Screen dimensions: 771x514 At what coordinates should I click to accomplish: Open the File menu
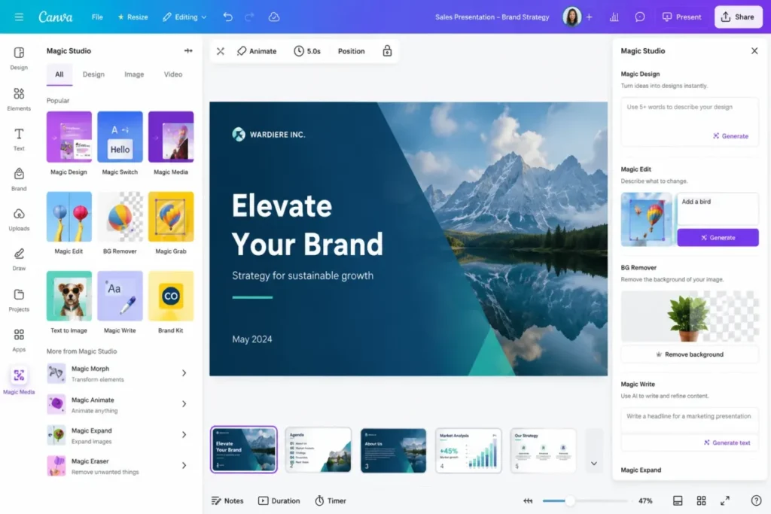coord(97,17)
